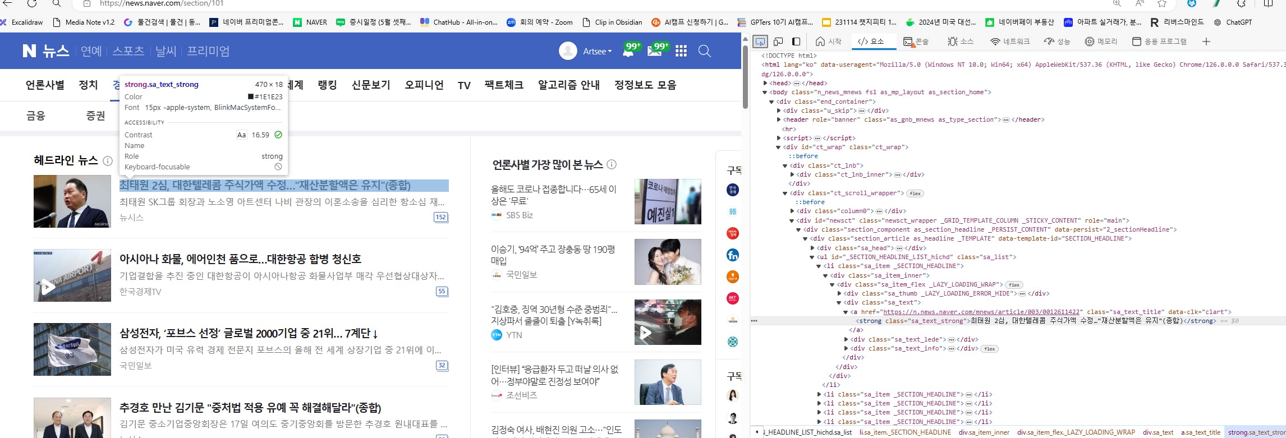The image size is (1286, 438).
Task: Click the info icon beside 언론사별 가장 많이 본 뉴스
Action: 612,164
